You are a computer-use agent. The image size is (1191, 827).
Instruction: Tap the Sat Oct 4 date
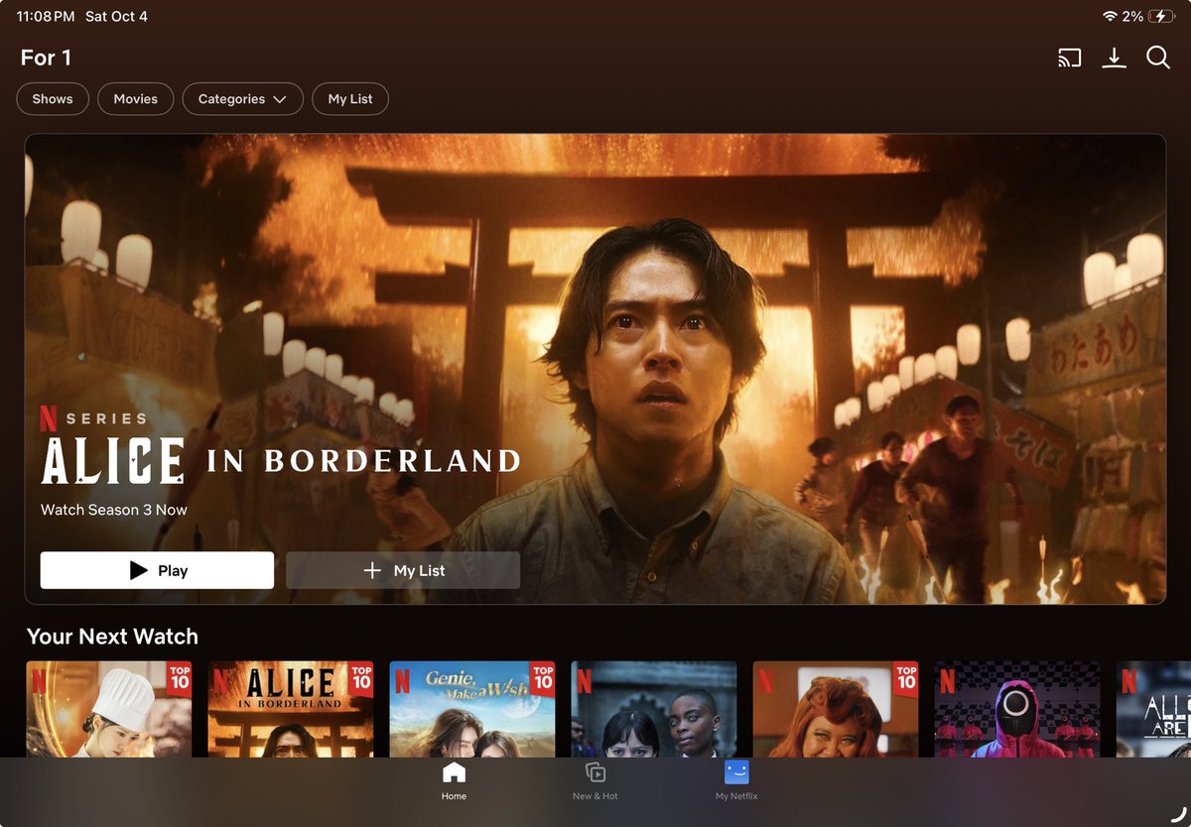[x=116, y=17]
